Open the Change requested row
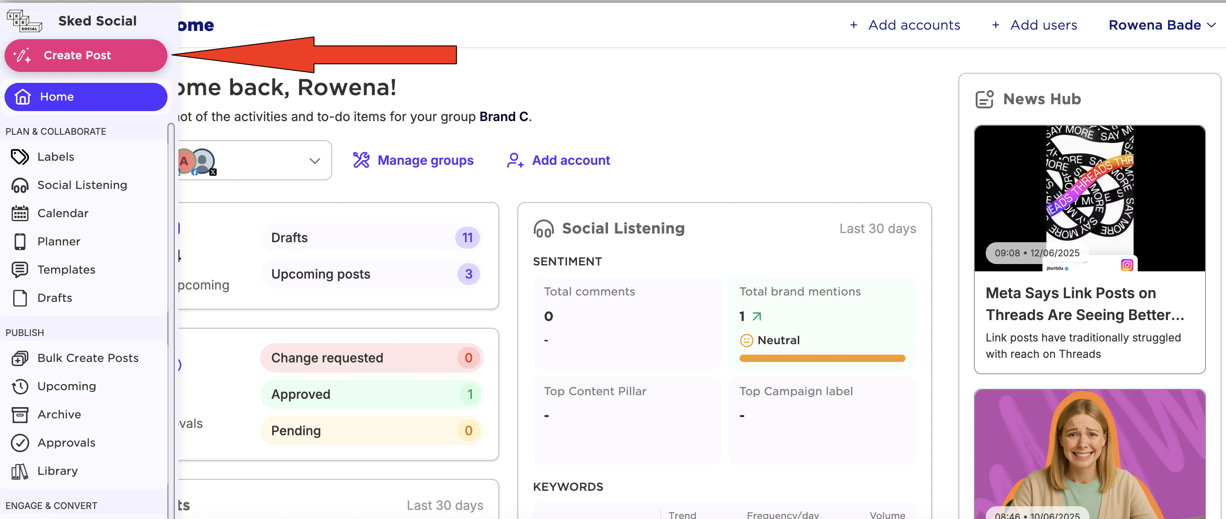The image size is (1226, 519). click(372, 358)
